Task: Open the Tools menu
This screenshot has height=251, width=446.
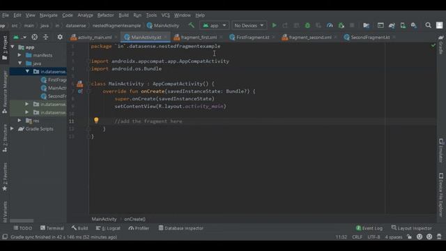Action: point(151,15)
